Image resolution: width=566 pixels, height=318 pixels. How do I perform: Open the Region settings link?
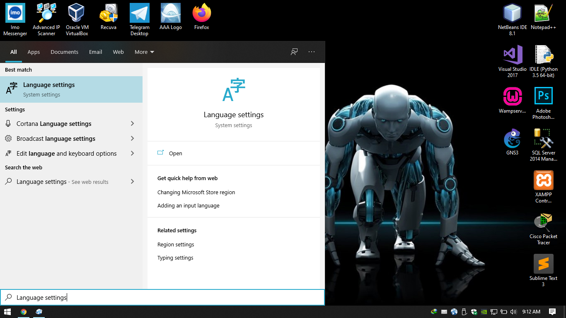tap(176, 244)
